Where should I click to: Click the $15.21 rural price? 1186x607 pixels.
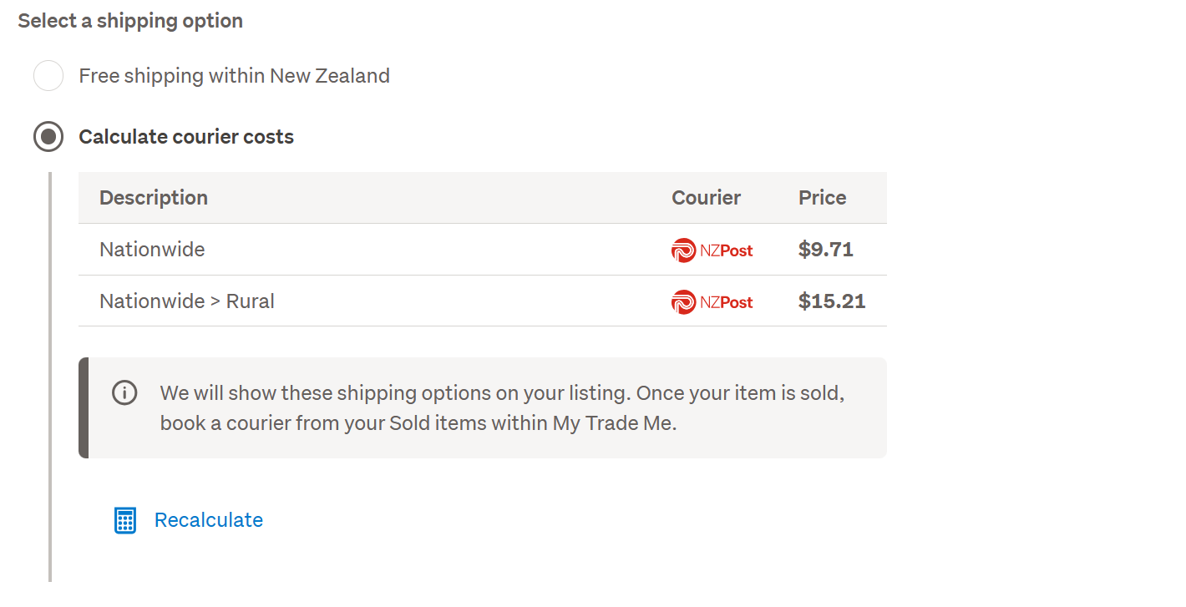(x=832, y=301)
